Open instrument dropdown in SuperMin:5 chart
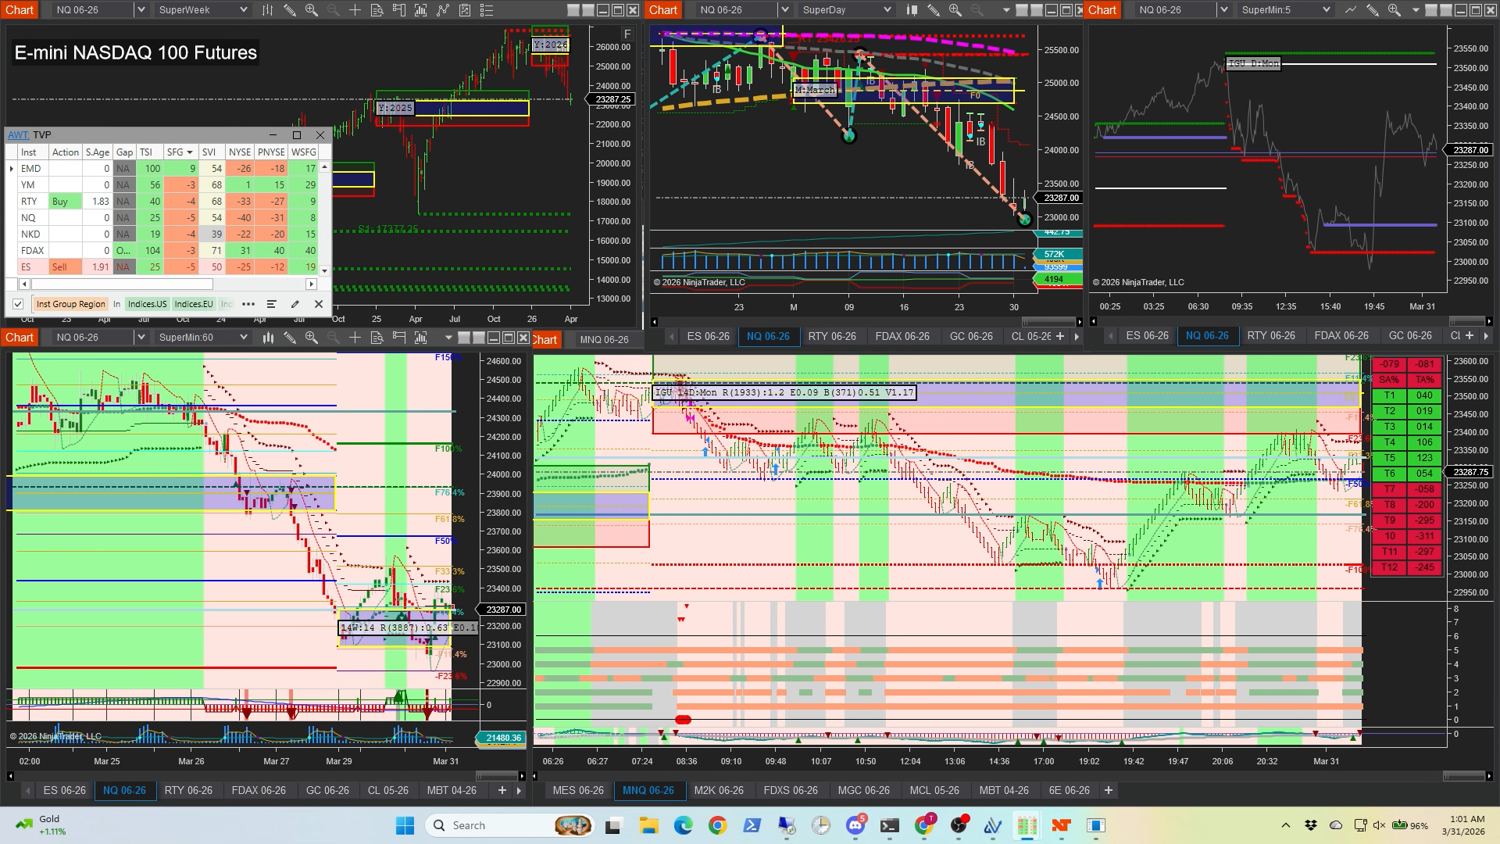 click(x=1223, y=10)
